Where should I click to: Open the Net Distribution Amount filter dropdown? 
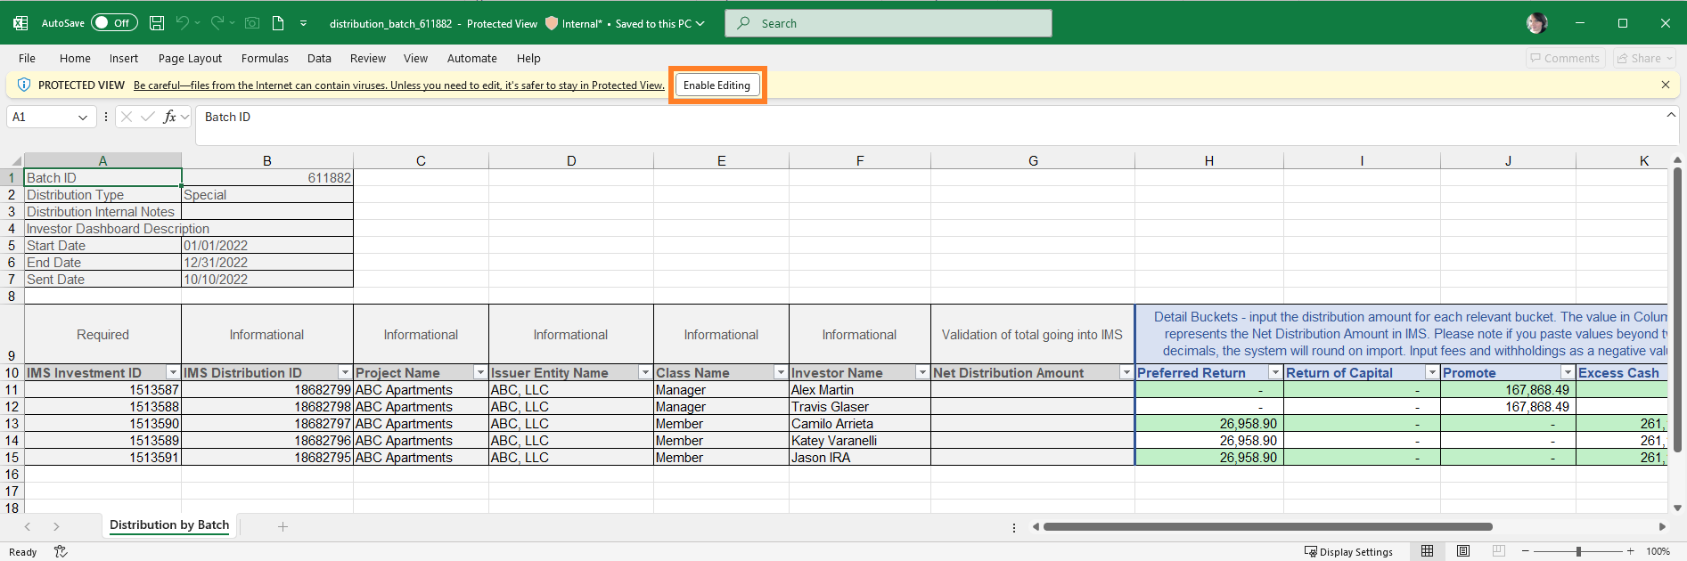1126,372
